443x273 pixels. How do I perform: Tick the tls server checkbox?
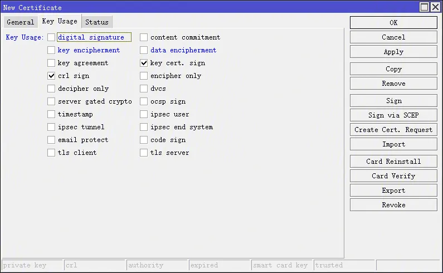144,153
